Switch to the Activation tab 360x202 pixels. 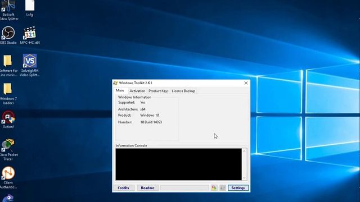pos(137,91)
